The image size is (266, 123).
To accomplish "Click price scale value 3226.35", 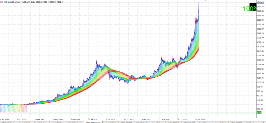I will (x=260, y=24).
